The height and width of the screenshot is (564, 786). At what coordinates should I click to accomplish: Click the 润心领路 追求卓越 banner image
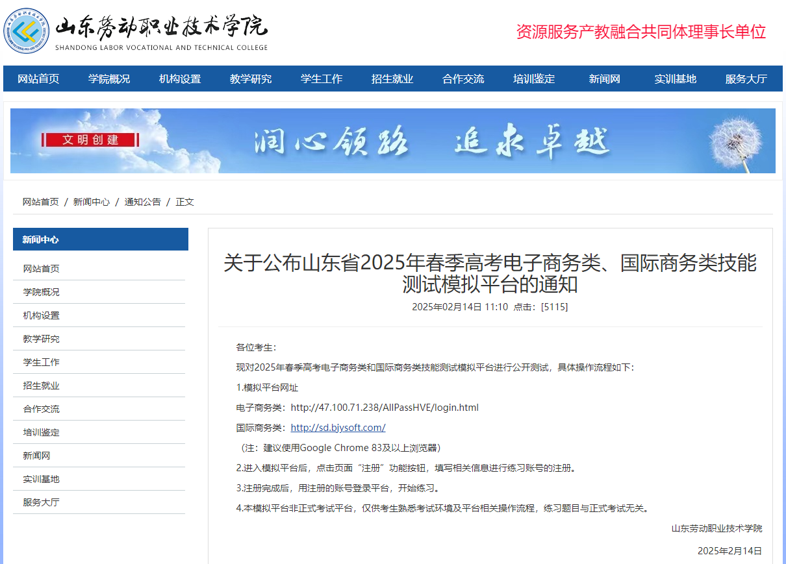tap(429, 141)
